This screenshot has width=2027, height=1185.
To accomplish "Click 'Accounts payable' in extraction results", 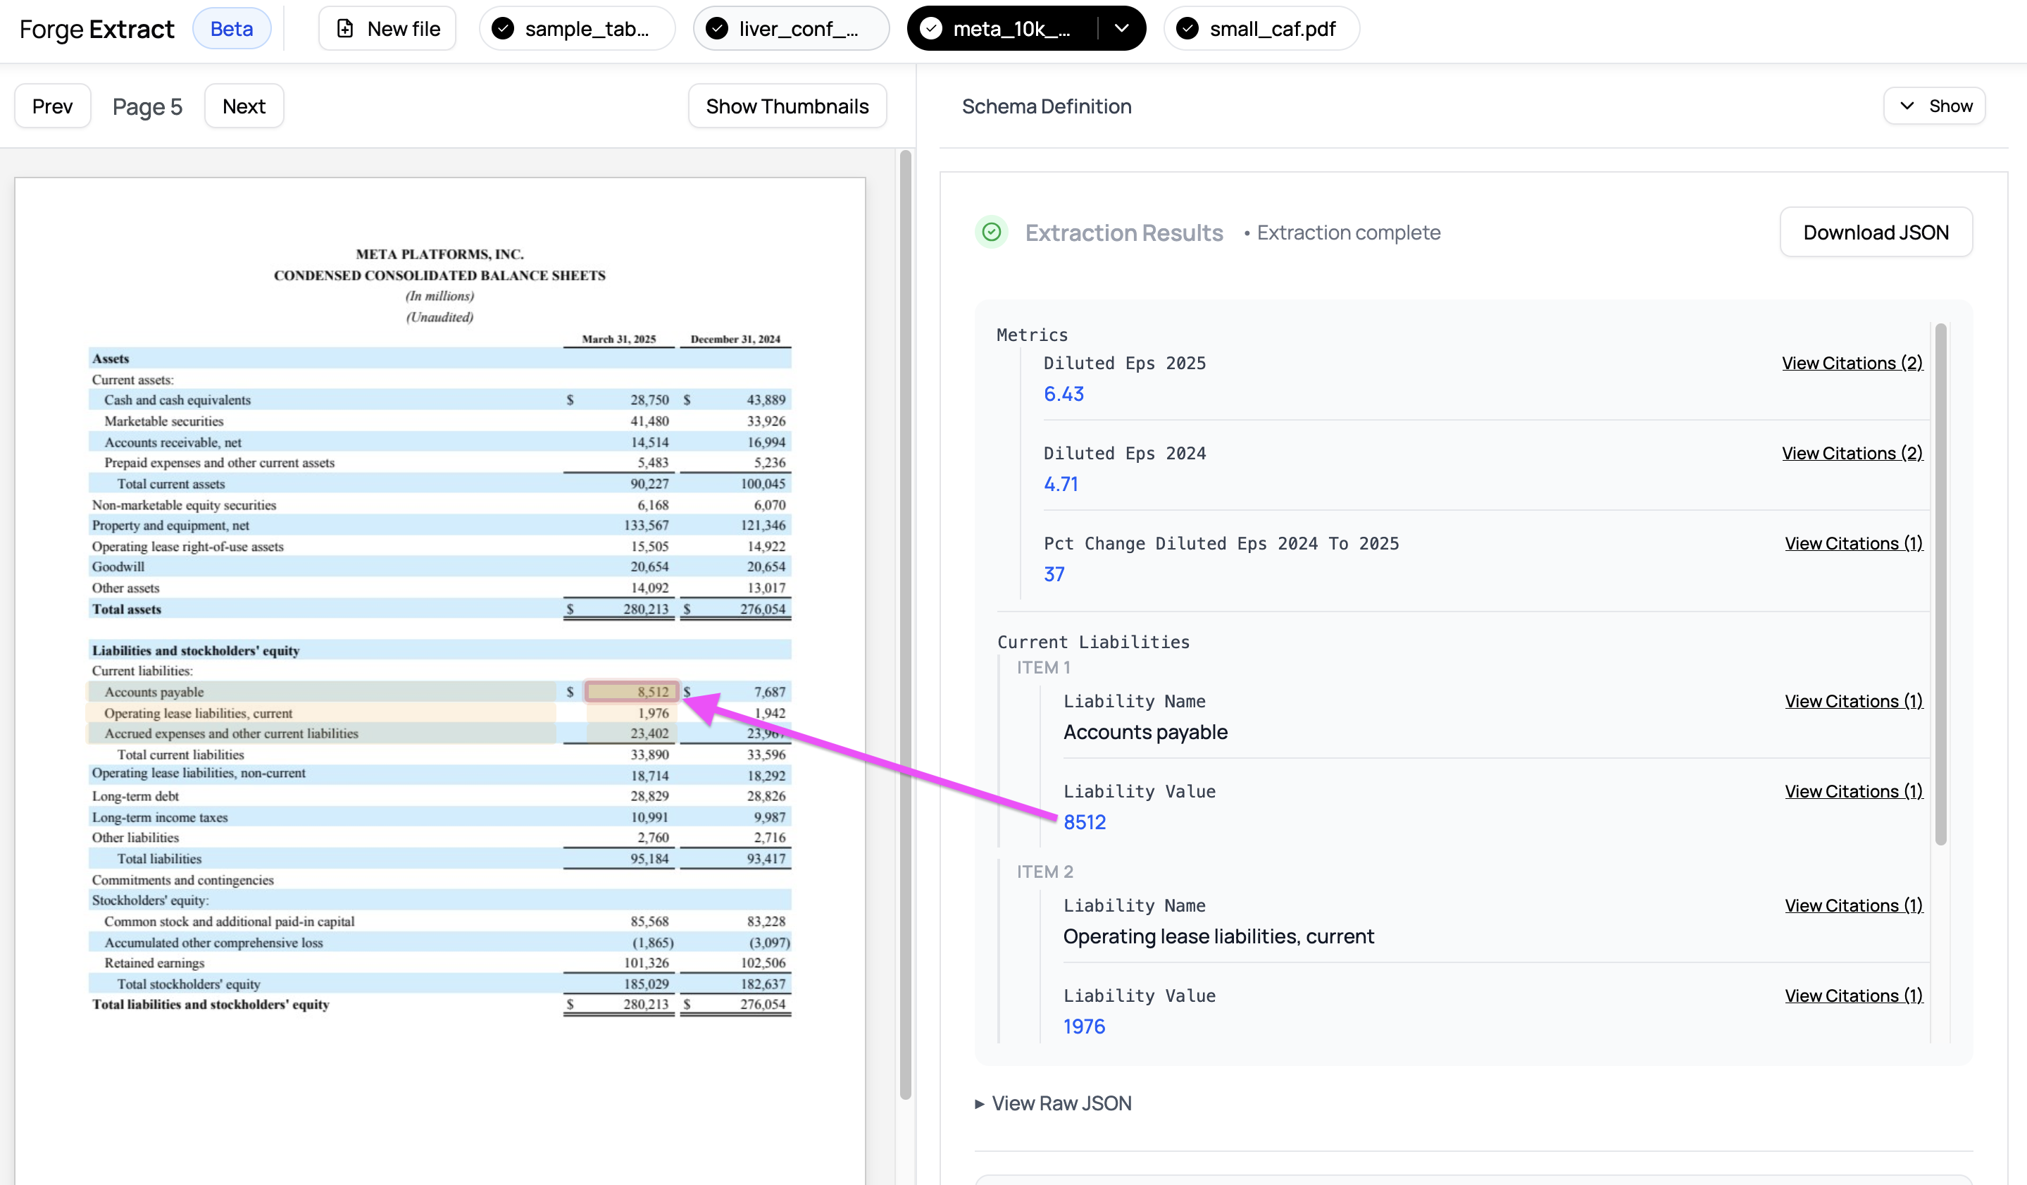I will click(1145, 732).
